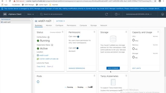
Task: Select the Namespaces header in sidebar
Action: point(6,19)
